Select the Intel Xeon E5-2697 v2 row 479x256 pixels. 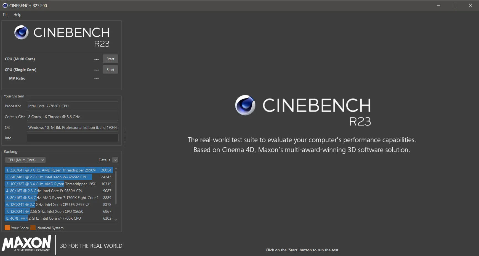(x=59, y=205)
